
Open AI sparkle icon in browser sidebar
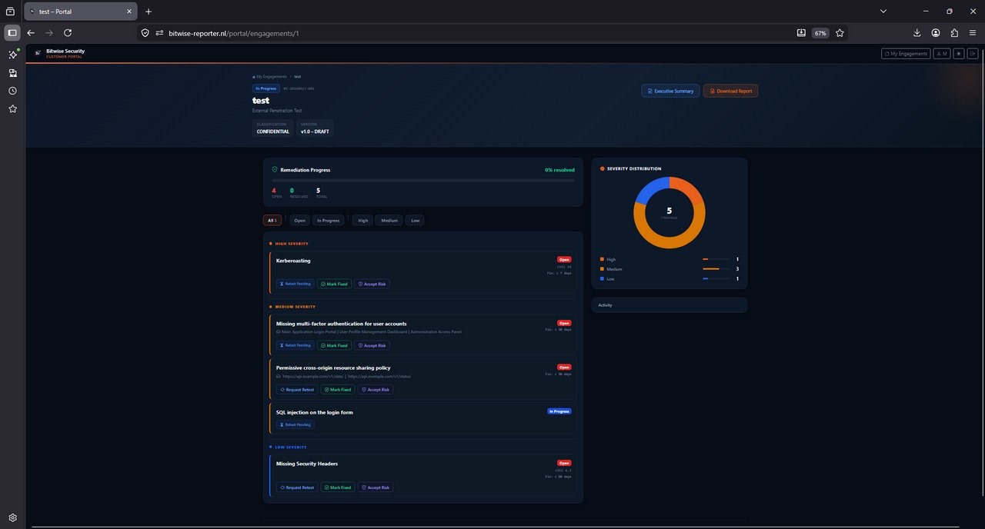12,55
